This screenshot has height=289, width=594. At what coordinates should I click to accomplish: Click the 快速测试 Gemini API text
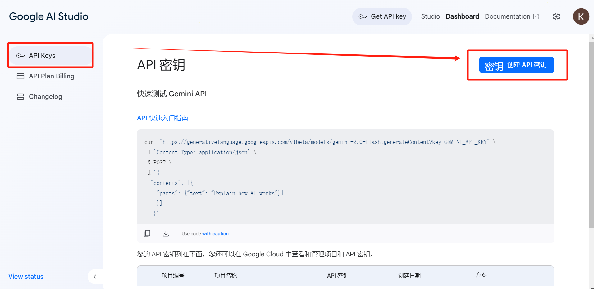(172, 94)
